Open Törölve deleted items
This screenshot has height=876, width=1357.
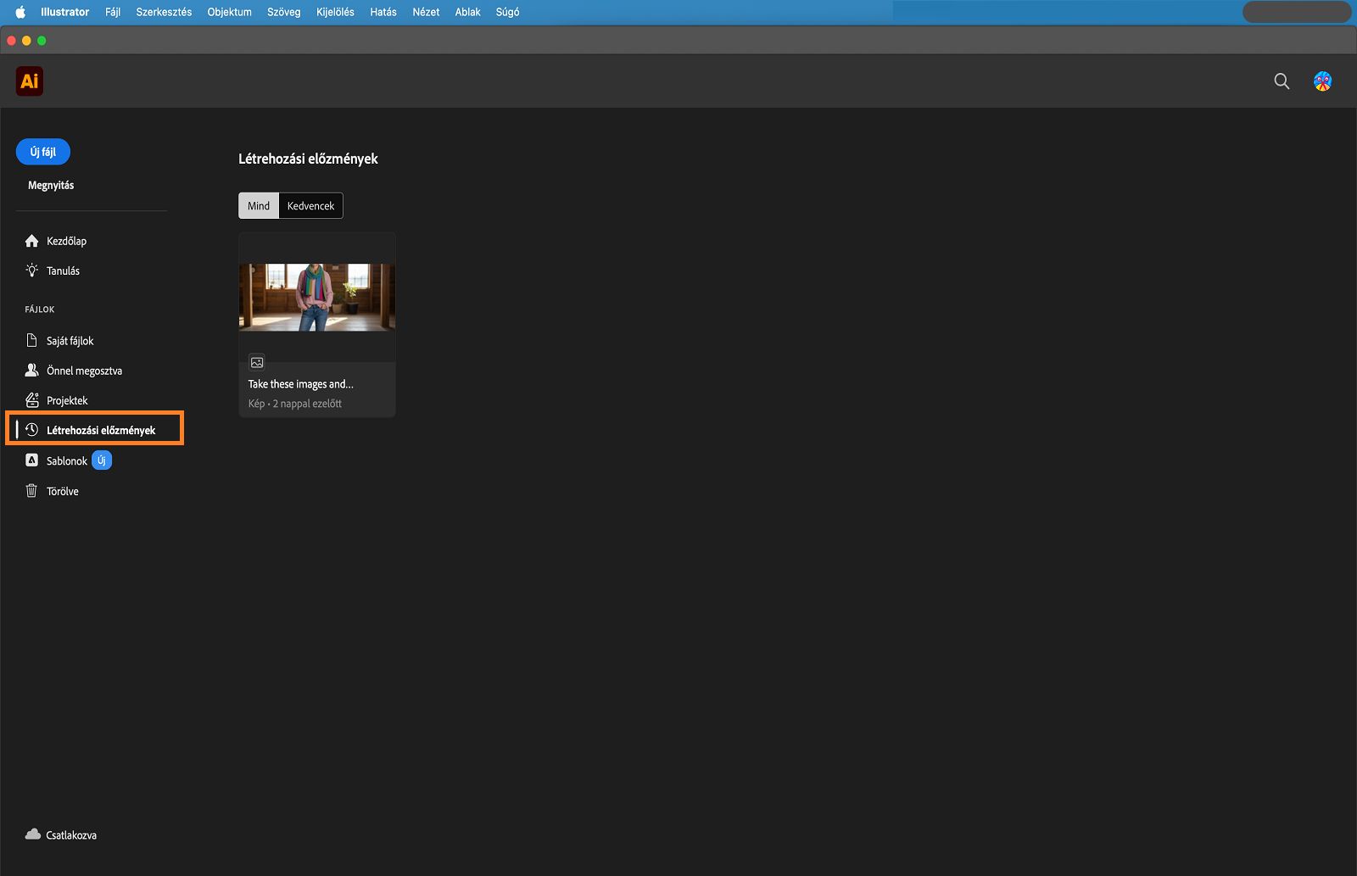point(63,491)
